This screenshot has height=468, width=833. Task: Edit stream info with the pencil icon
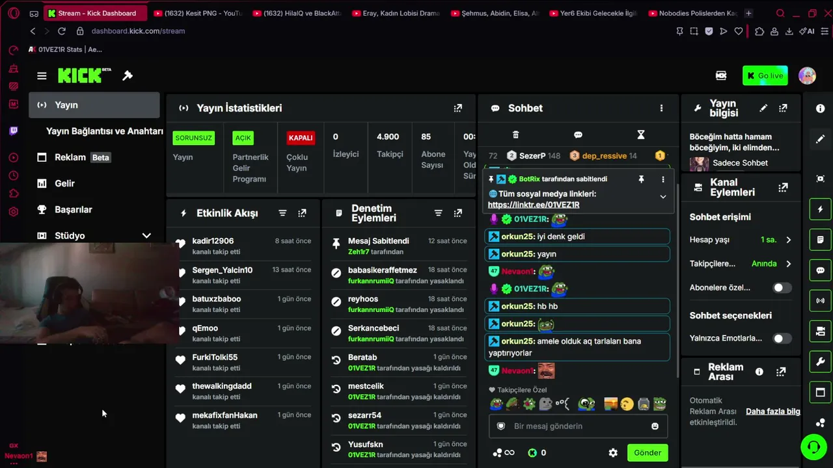pos(763,109)
